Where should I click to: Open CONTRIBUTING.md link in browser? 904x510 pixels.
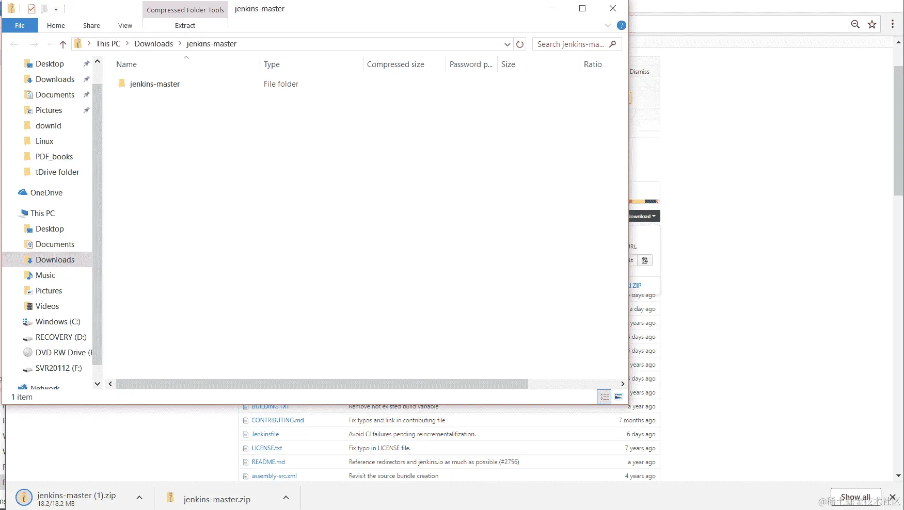[x=278, y=420]
